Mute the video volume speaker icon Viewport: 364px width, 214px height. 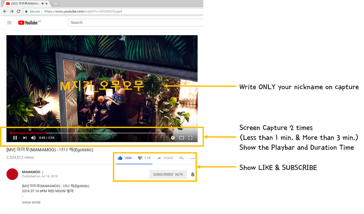click(x=33, y=138)
